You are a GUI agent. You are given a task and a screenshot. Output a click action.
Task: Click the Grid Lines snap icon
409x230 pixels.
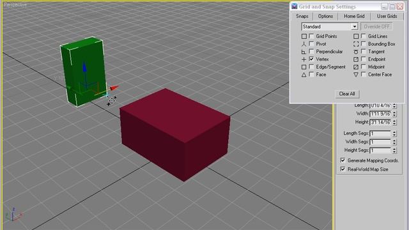tap(356, 36)
